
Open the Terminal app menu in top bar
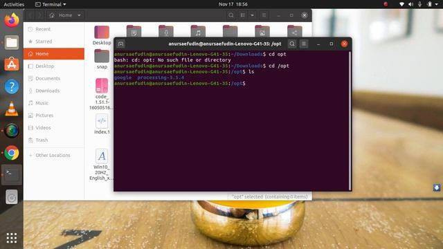[x=51, y=4]
